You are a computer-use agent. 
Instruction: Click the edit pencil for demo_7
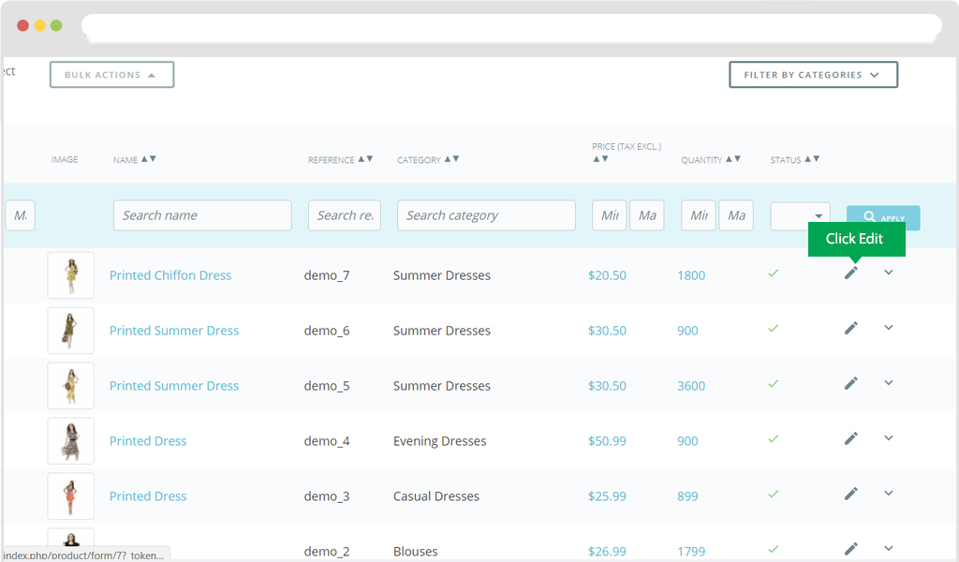pos(850,273)
